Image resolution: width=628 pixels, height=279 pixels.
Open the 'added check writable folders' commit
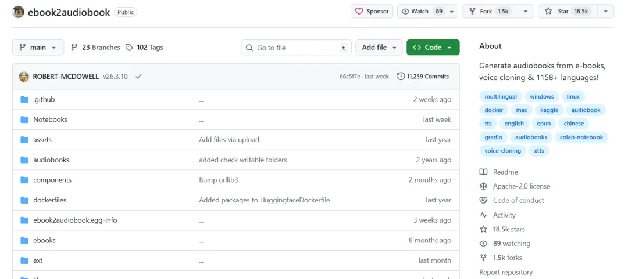pyautogui.click(x=243, y=160)
